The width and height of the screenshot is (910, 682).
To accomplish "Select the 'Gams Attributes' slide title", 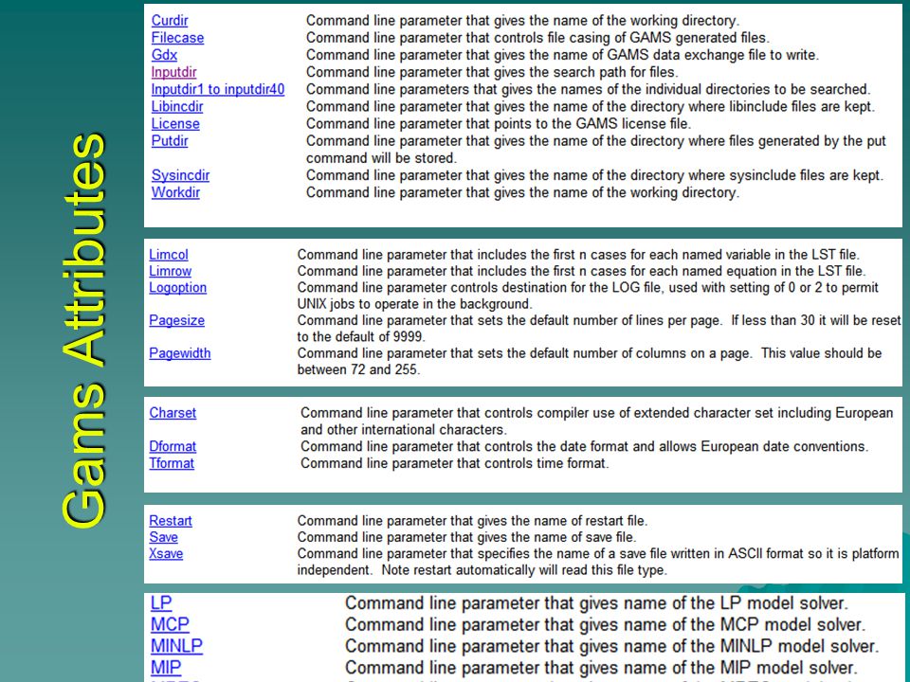I will coord(84,331).
